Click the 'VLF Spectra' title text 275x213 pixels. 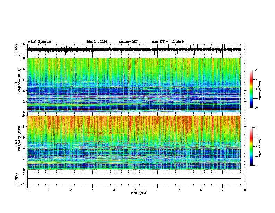tap(39, 42)
